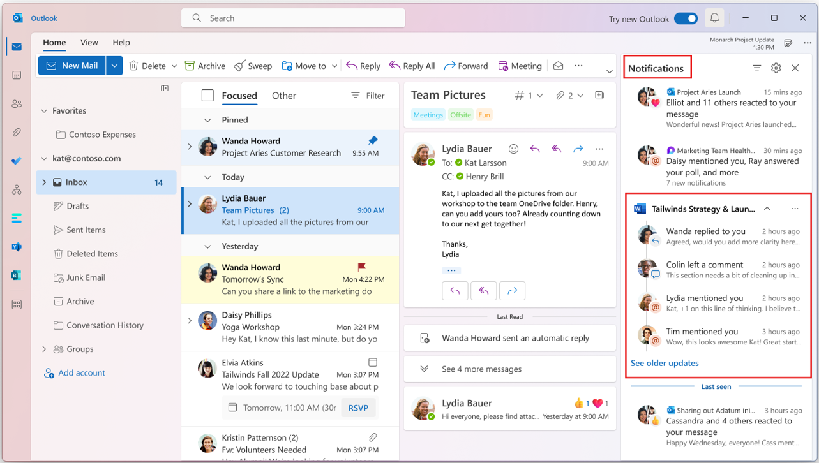Open the message list Filter menu
Screen dimensions: 819x463
(x=368, y=96)
